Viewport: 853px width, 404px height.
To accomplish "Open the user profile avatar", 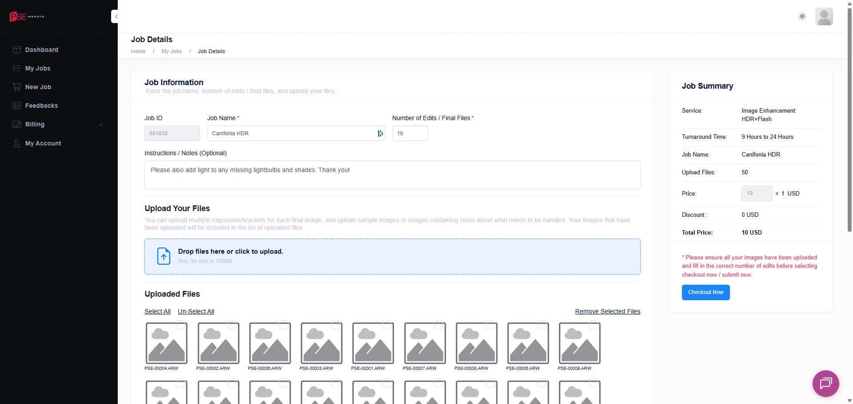I will 824,16.
